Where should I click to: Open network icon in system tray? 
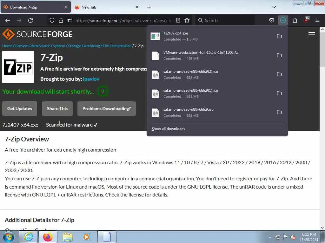pos(277,237)
